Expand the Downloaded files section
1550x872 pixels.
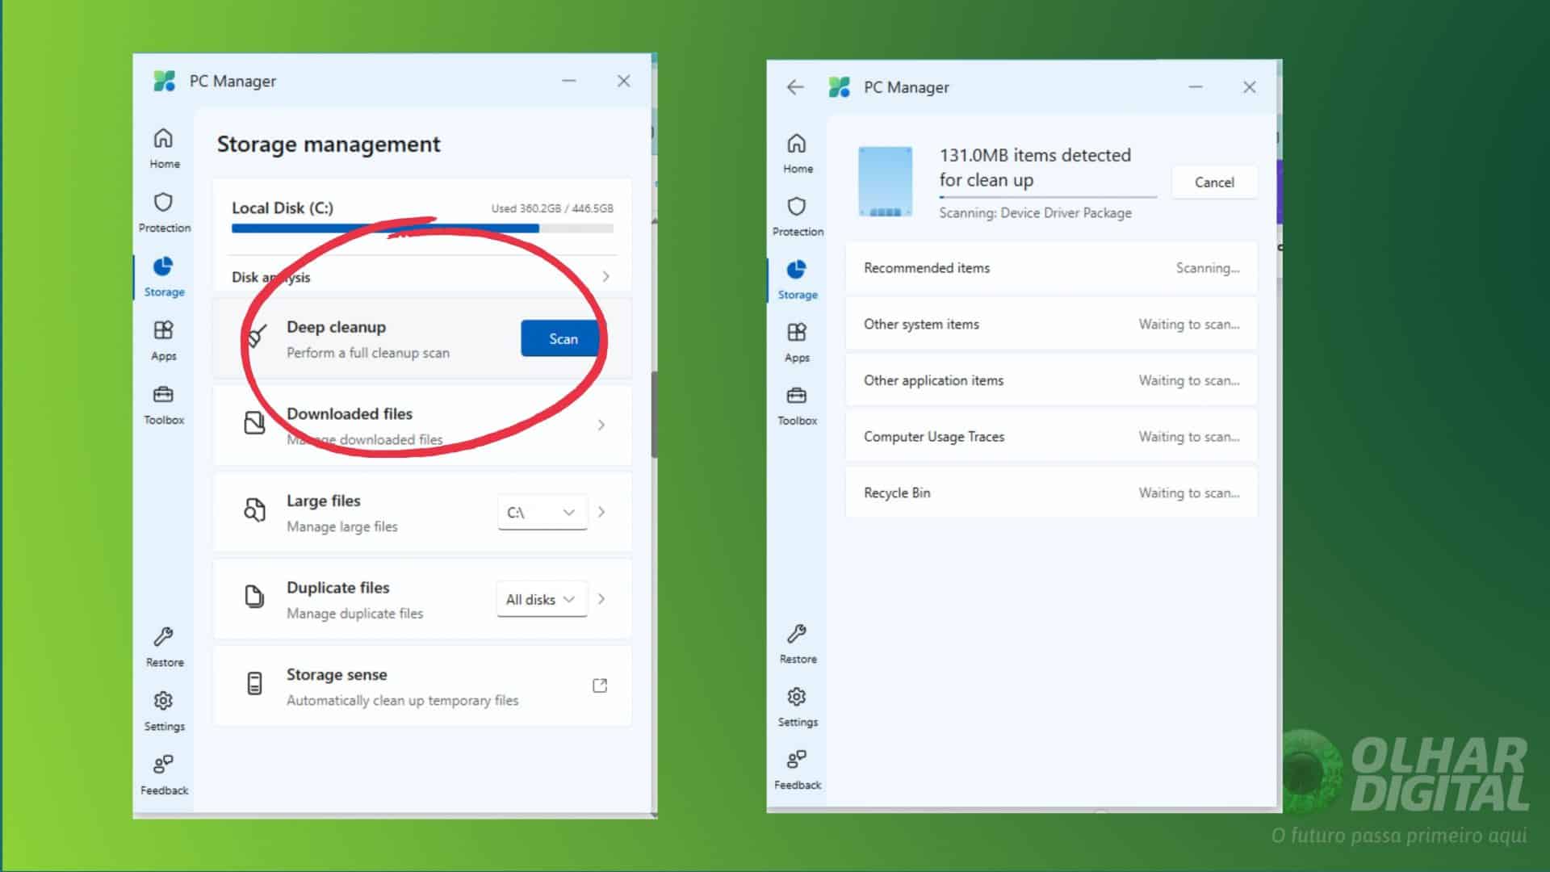[x=601, y=425]
